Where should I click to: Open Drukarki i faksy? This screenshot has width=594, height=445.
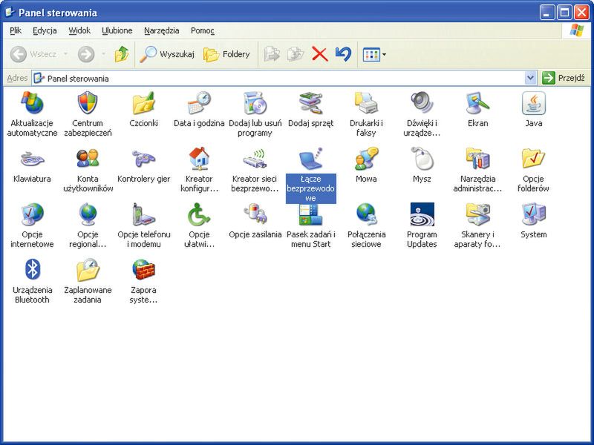click(366, 113)
